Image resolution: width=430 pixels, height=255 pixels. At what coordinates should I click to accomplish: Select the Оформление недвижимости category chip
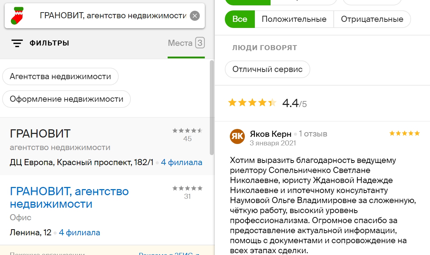tap(66, 99)
